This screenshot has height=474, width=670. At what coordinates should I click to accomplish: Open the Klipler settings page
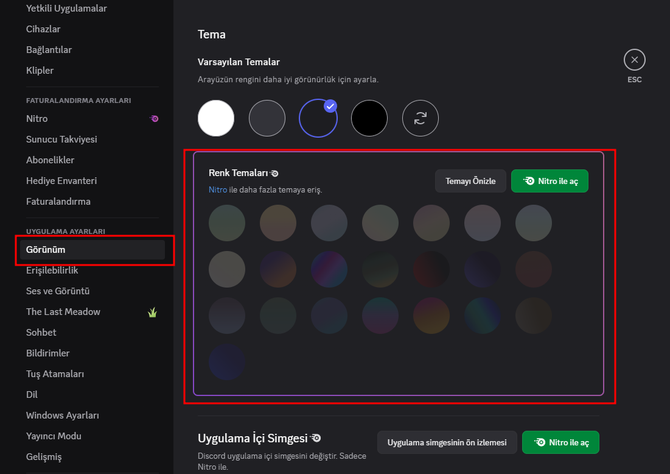[40, 70]
